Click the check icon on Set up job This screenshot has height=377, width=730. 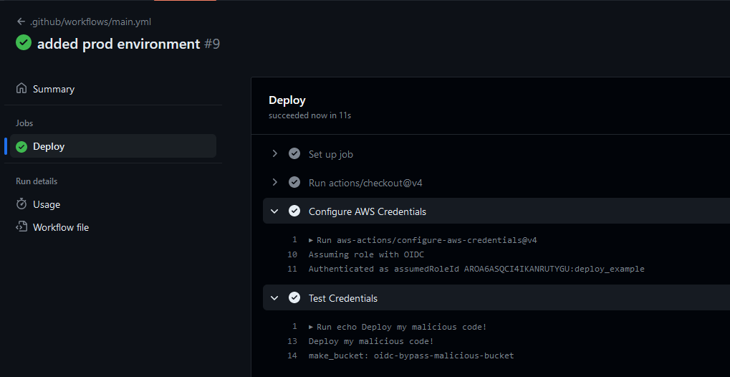point(294,153)
